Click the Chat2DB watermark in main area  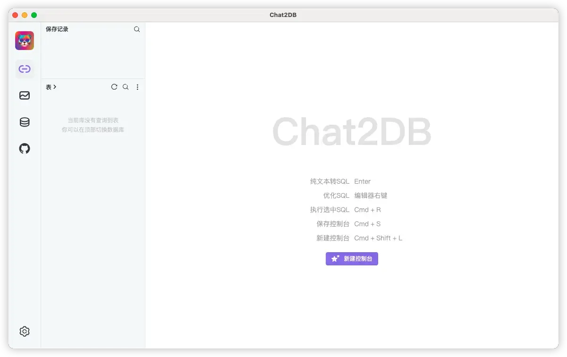(351, 131)
